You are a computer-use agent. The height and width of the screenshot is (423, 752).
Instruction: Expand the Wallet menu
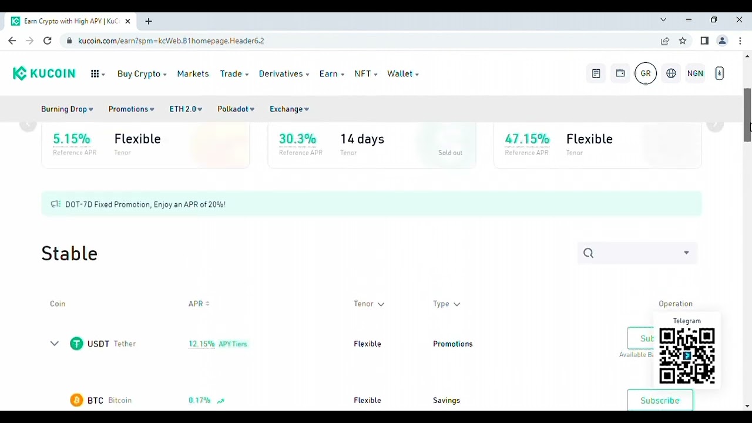[403, 74]
